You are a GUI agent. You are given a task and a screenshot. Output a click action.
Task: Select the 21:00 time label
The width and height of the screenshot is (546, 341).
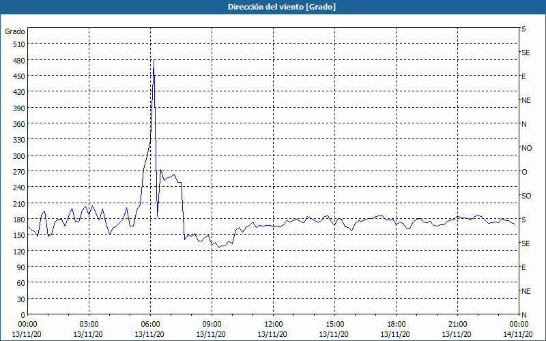point(457,325)
